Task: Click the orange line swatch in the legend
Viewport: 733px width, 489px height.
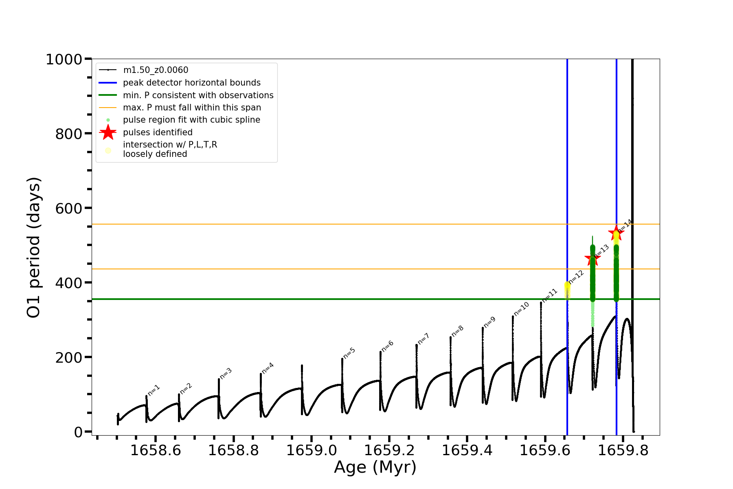Action: 108,108
